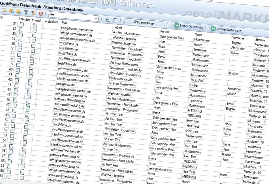Tick the Invalid checkbox in row 31
This screenshot has height=184, width=269.
pos(35,25)
